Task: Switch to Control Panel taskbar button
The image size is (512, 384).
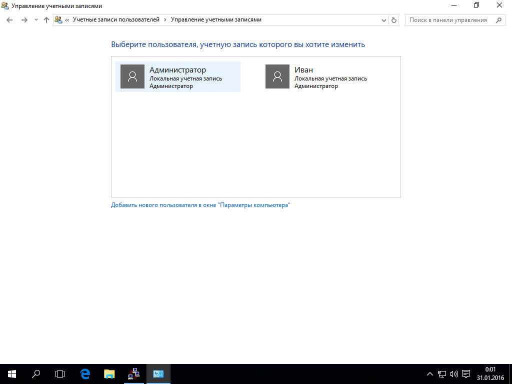Action: 158,374
